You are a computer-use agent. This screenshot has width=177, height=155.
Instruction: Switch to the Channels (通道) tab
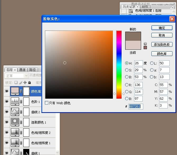point(22,70)
